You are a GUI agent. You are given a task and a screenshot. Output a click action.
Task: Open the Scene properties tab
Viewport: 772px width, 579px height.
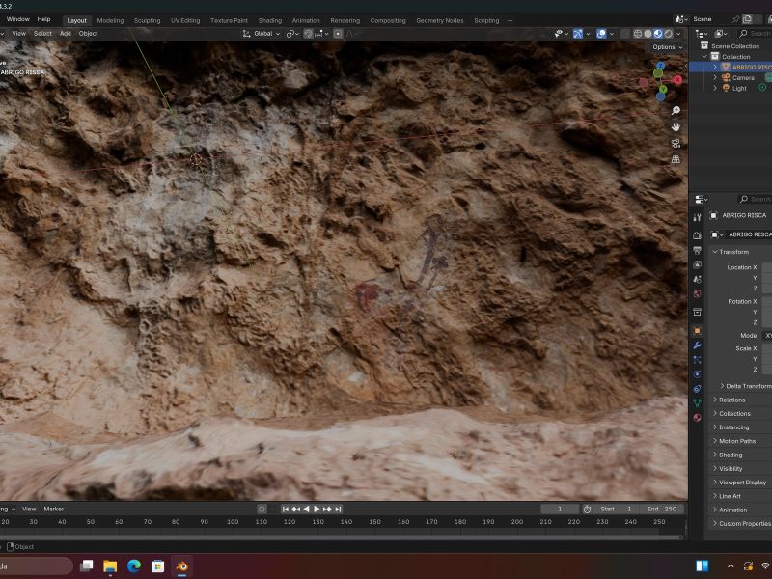click(697, 279)
